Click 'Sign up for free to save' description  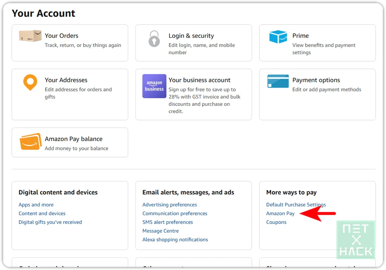(204, 100)
